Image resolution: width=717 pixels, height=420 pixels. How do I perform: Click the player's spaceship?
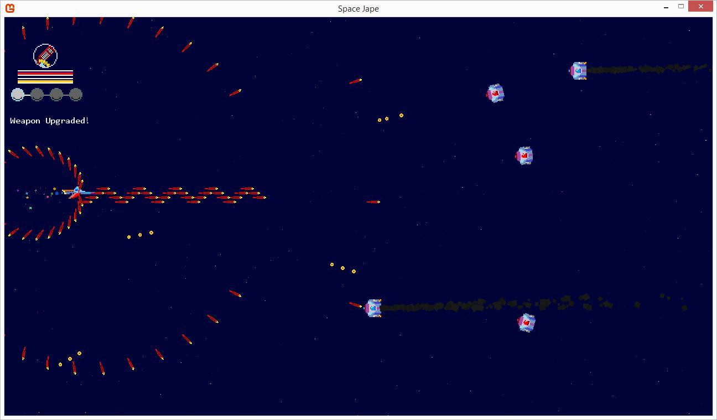pos(76,193)
